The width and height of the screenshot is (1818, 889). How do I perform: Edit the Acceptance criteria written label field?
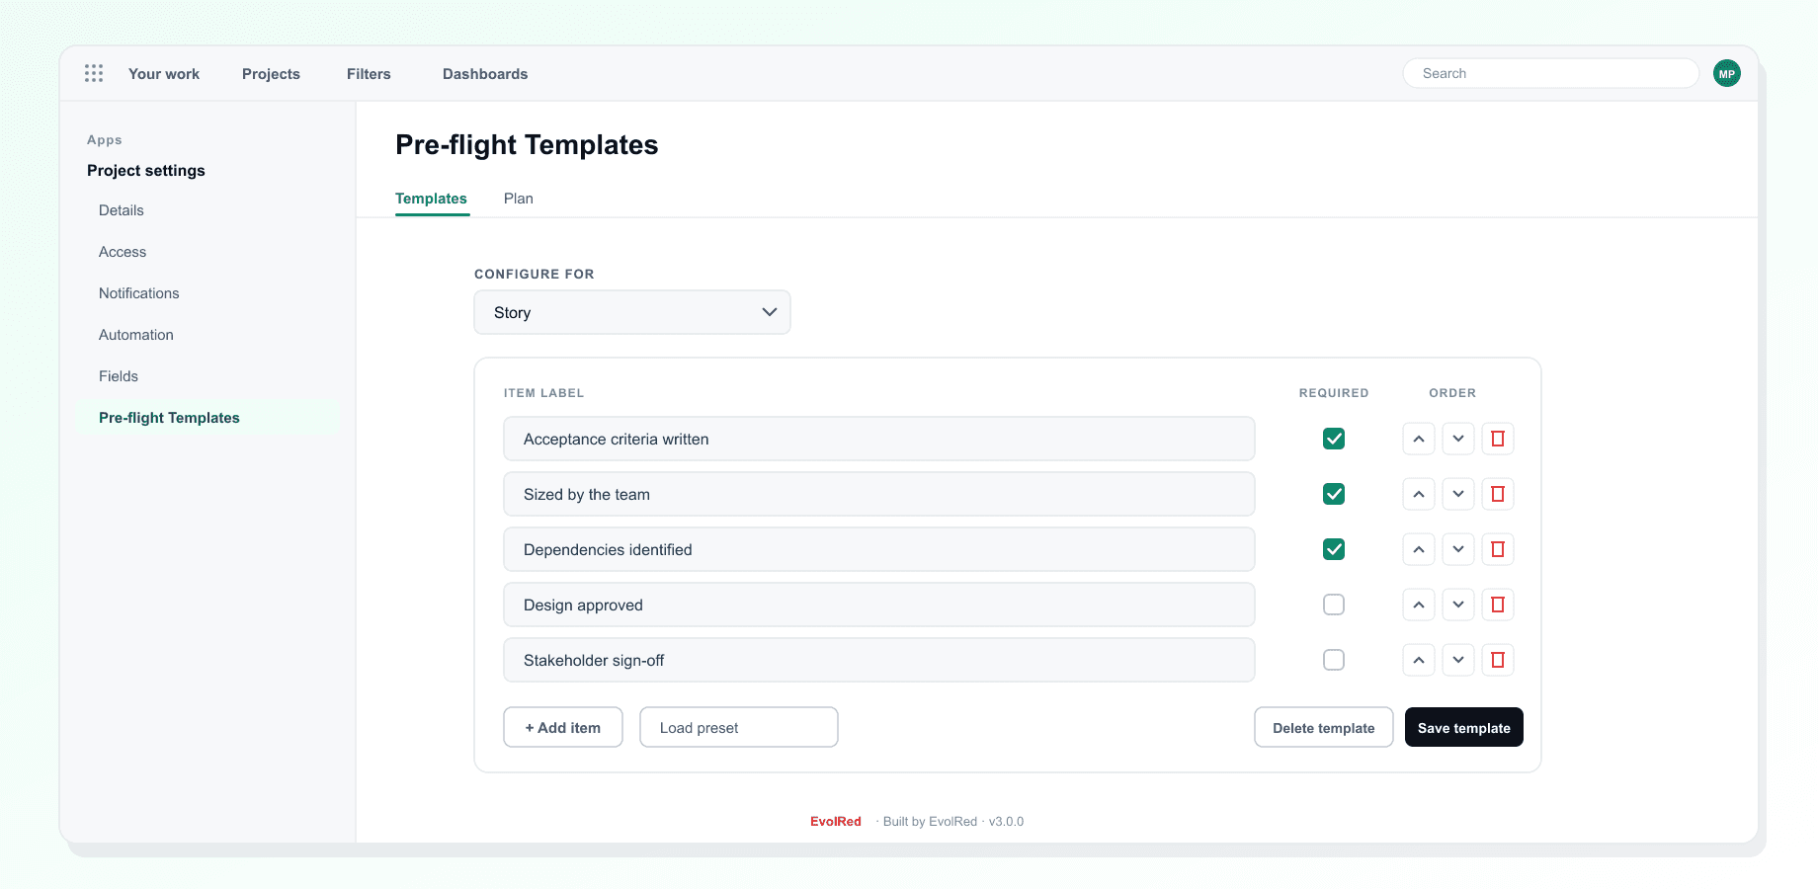coord(879,439)
